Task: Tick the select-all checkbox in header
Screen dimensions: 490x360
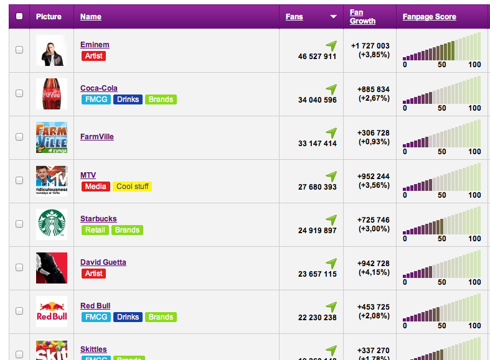Action: [x=19, y=16]
